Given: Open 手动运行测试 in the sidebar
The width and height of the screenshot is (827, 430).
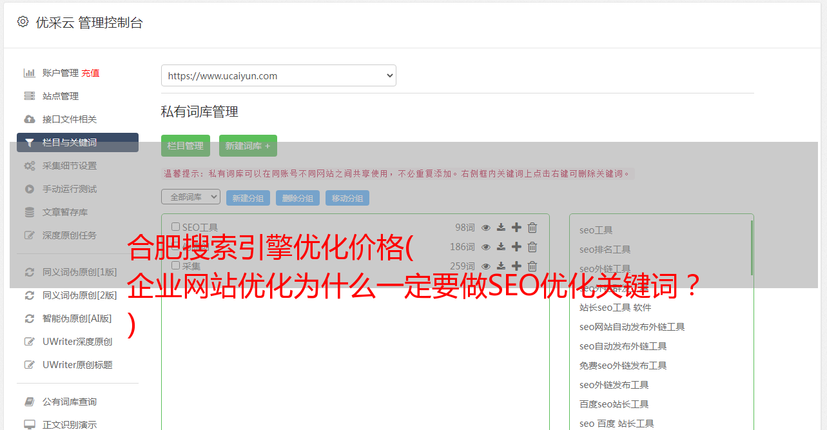Looking at the screenshot, I should tap(70, 189).
